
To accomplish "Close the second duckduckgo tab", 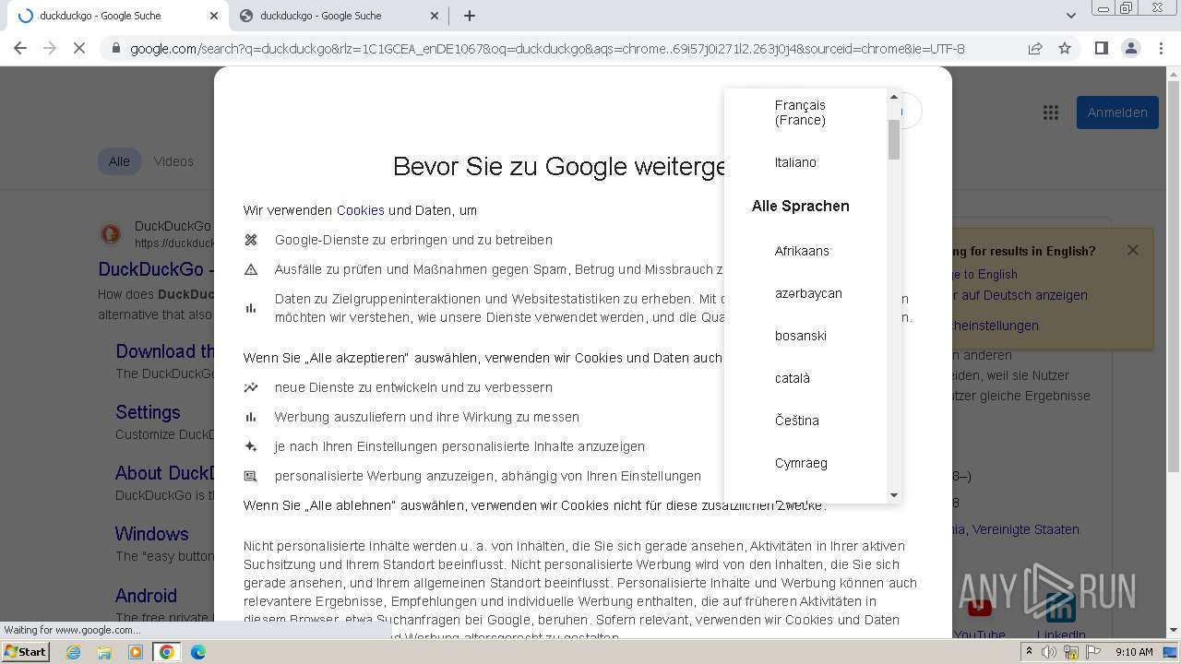I will [435, 16].
